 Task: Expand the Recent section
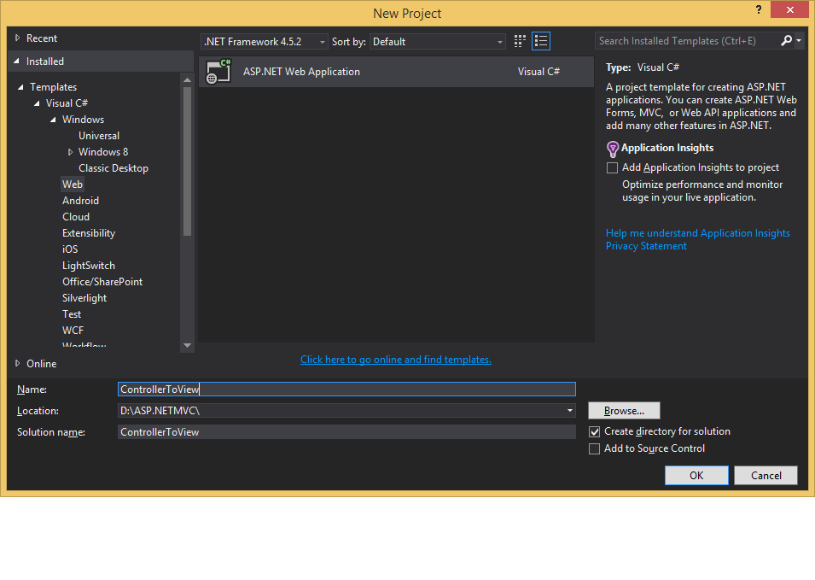click(18, 38)
